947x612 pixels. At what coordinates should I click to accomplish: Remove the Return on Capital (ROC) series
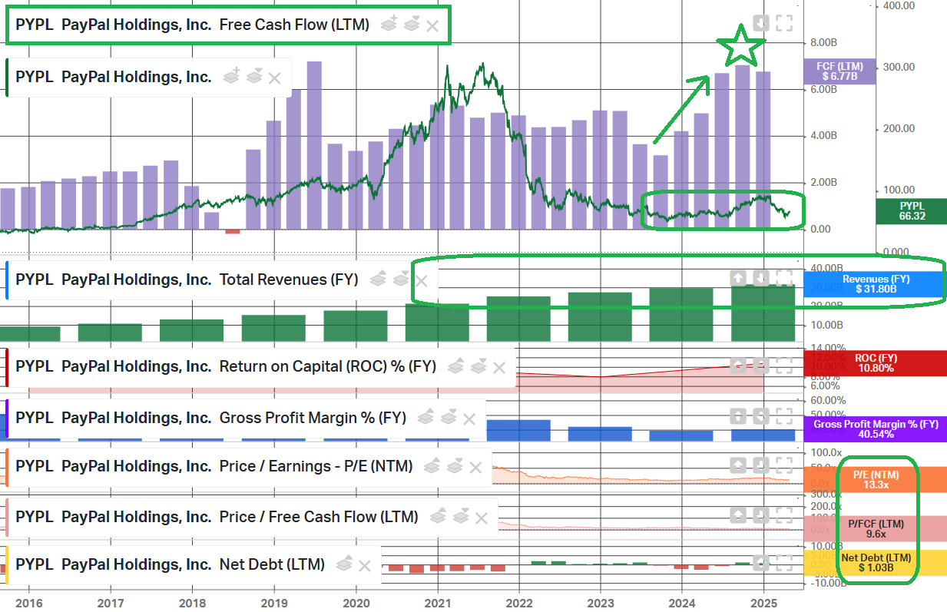[499, 367]
